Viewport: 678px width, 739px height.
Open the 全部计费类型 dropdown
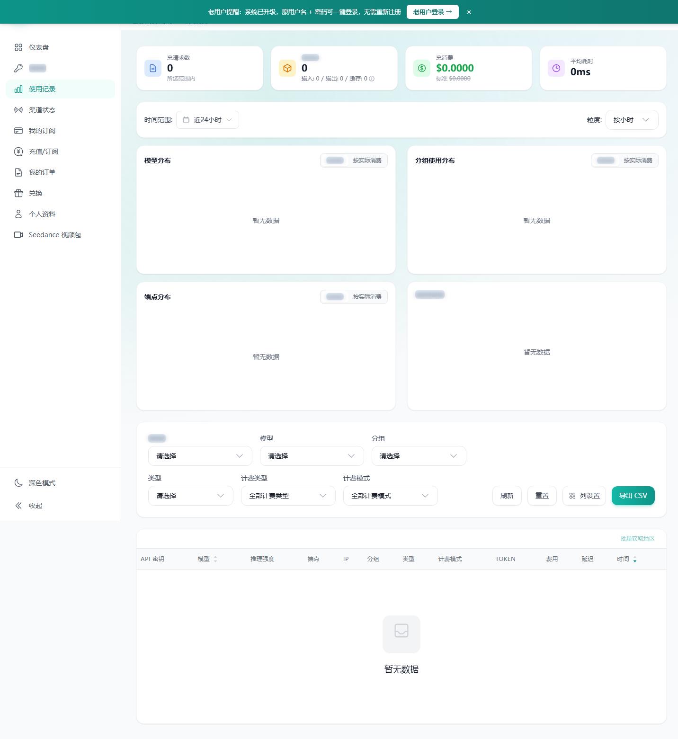coord(288,496)
